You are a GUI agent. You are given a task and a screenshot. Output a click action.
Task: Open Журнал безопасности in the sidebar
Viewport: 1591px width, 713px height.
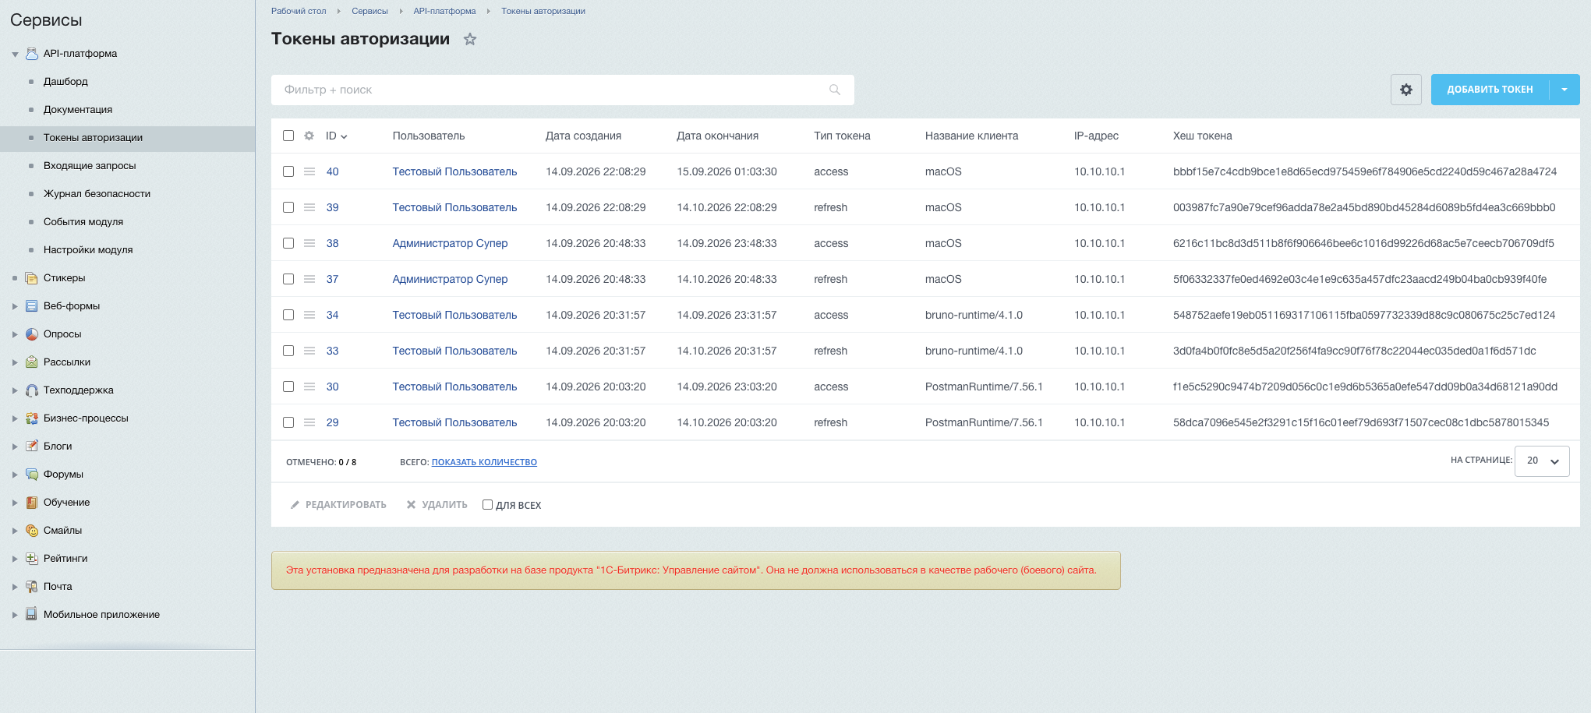point(97,193)
